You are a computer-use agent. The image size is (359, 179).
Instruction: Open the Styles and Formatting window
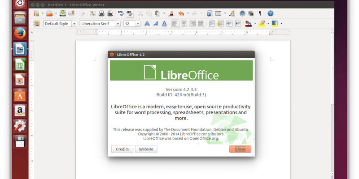coord(36,24)
